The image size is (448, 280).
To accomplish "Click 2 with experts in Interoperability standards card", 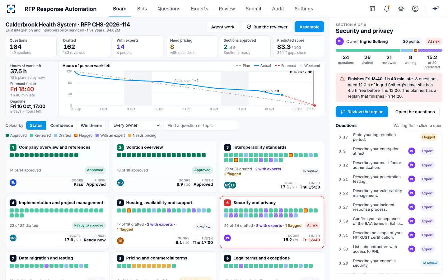I will [x=268, y=169].
